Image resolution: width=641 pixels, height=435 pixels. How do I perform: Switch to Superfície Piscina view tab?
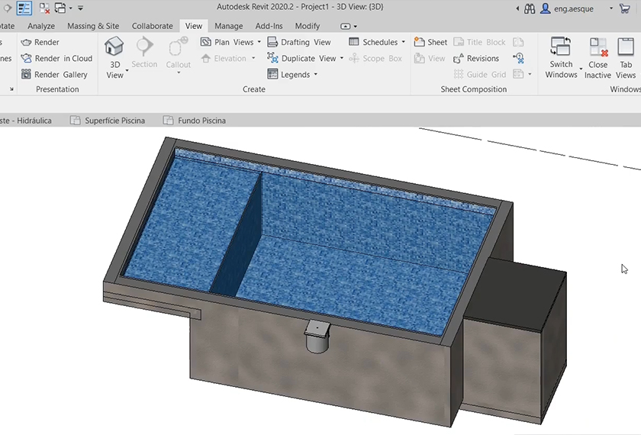click(118, 121)
